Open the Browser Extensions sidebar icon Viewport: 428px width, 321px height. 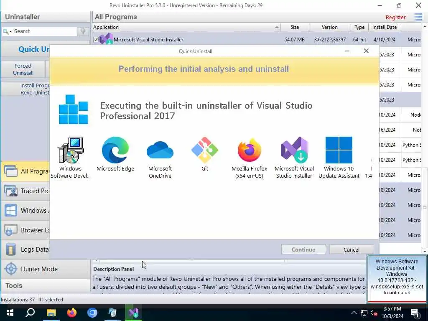tap(10, 230)
